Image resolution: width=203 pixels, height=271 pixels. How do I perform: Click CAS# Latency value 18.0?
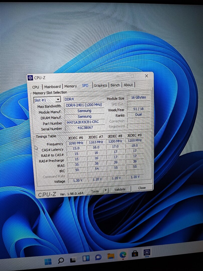click(x=135, y=146)
